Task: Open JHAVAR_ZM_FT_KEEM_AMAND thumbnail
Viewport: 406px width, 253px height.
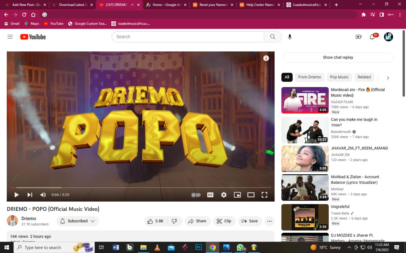Action: [x=305, y=159]
